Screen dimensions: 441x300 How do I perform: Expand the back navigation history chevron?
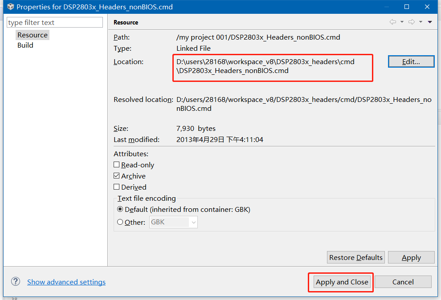point(402,22)
